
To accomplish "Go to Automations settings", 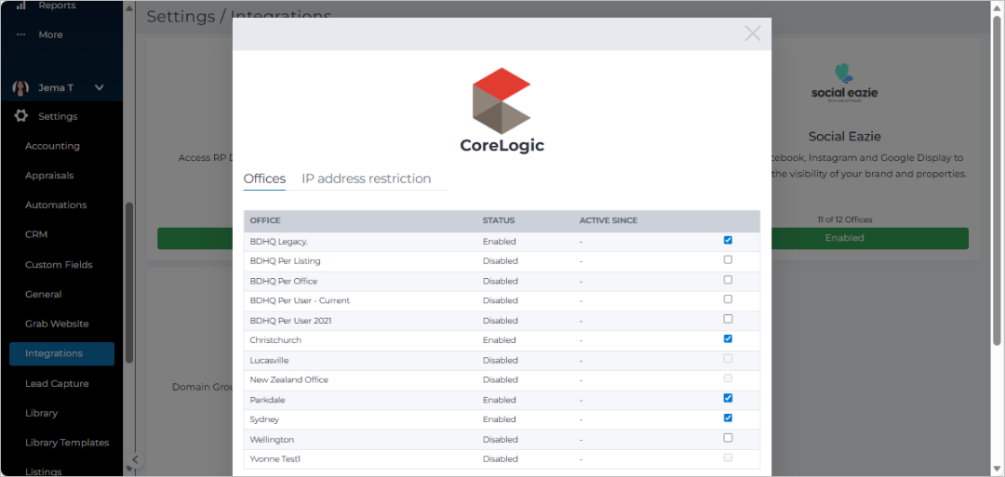I will pos(56,205).
